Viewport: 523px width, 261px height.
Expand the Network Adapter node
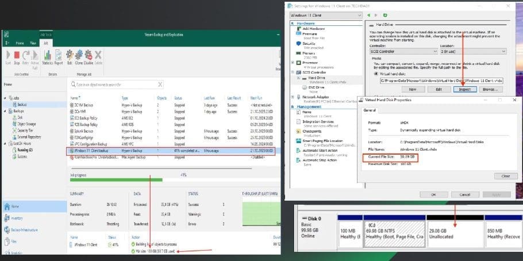point(293,97)
